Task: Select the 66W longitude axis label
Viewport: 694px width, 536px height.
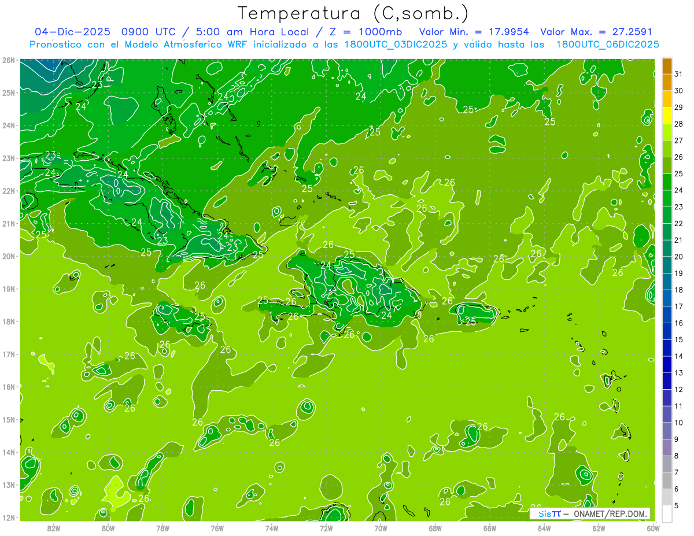Action: pyautogui.click(x=489, y=527)
